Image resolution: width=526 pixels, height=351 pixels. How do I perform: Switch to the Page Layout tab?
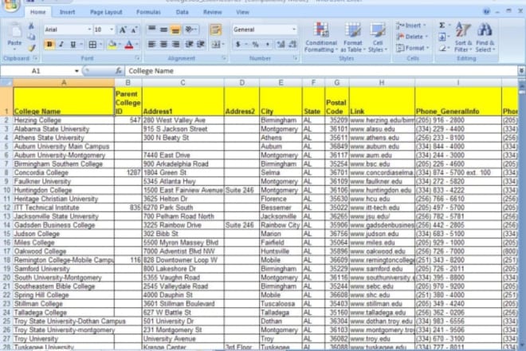coord(106,12)
